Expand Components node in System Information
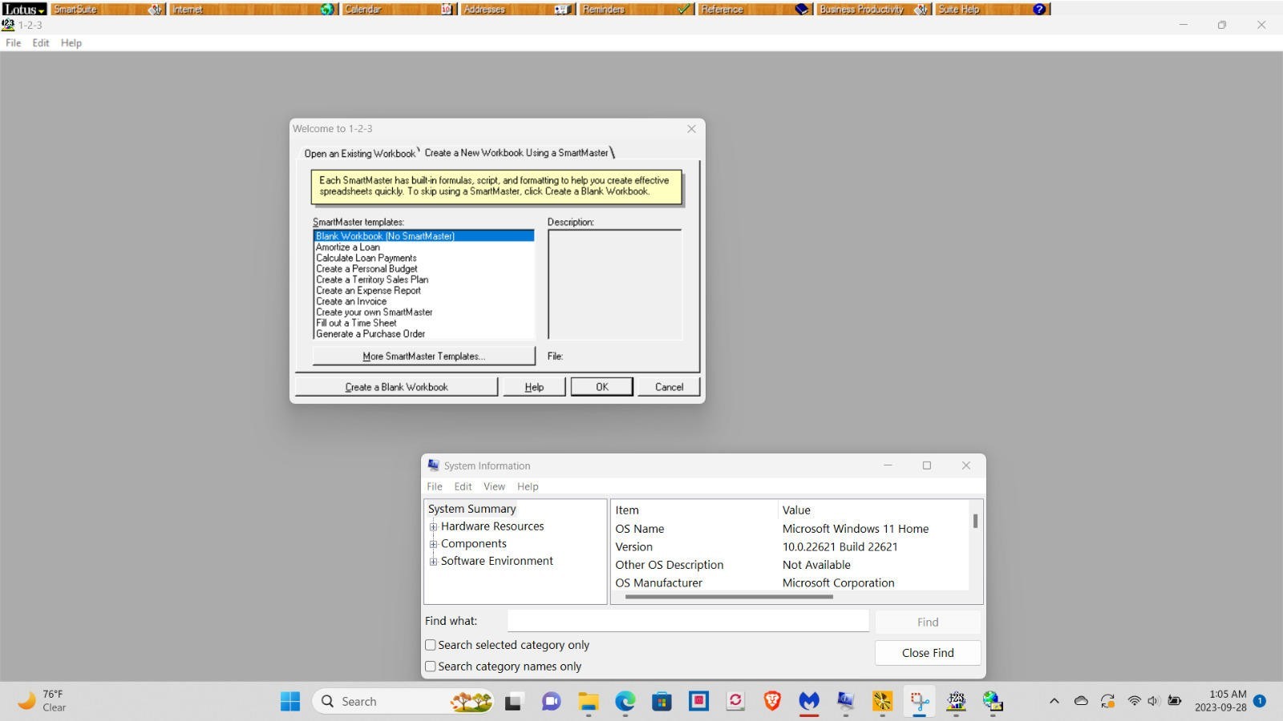This screenshot has height=721, width=1283. pyautogui.click(x=433, y=544)
